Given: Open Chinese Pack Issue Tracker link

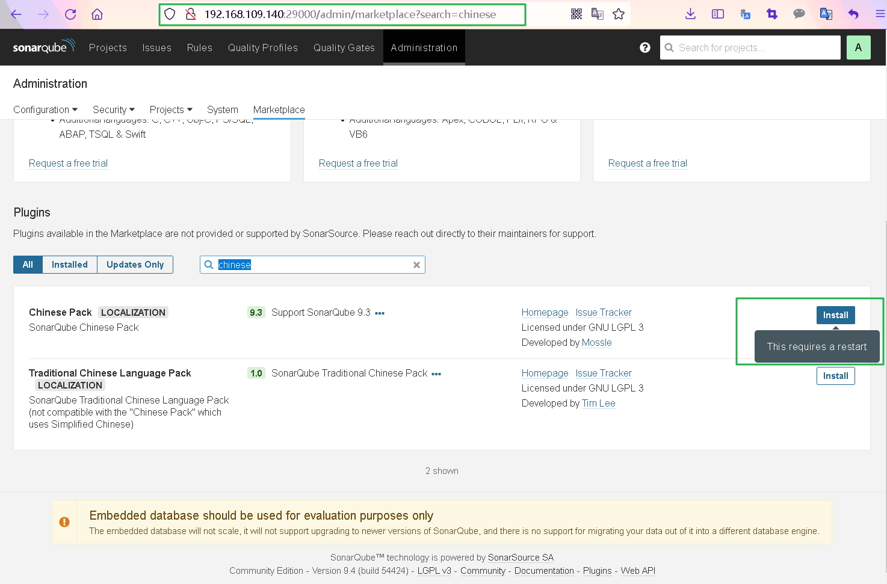Looking at the screenshot, I should pyautogui.click(x=604, y=312).
